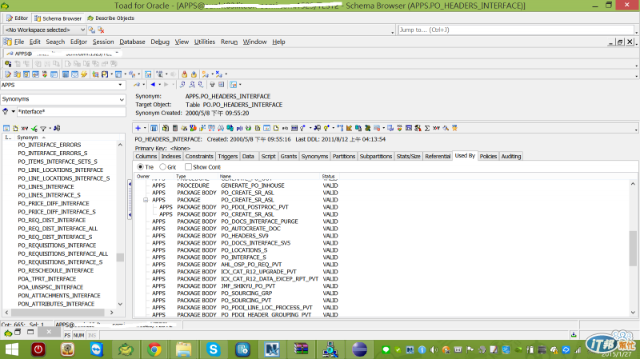Switch to the Grants tab
The height and width of the screenshot is (359, 640).
(289, 156)
